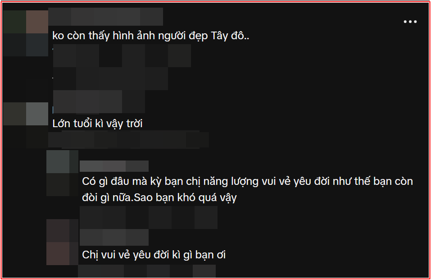The width and height of the screenshot is (431, 280).
Task: Open the avatar beside the 'Chị vui vẻ yêu đời' reply
Action: click(x=62, y=242)
